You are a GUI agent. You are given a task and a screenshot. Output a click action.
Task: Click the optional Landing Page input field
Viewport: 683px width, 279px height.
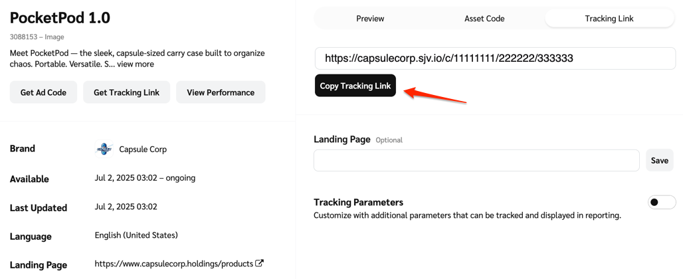pyautogui.click(x=476, y=160)
